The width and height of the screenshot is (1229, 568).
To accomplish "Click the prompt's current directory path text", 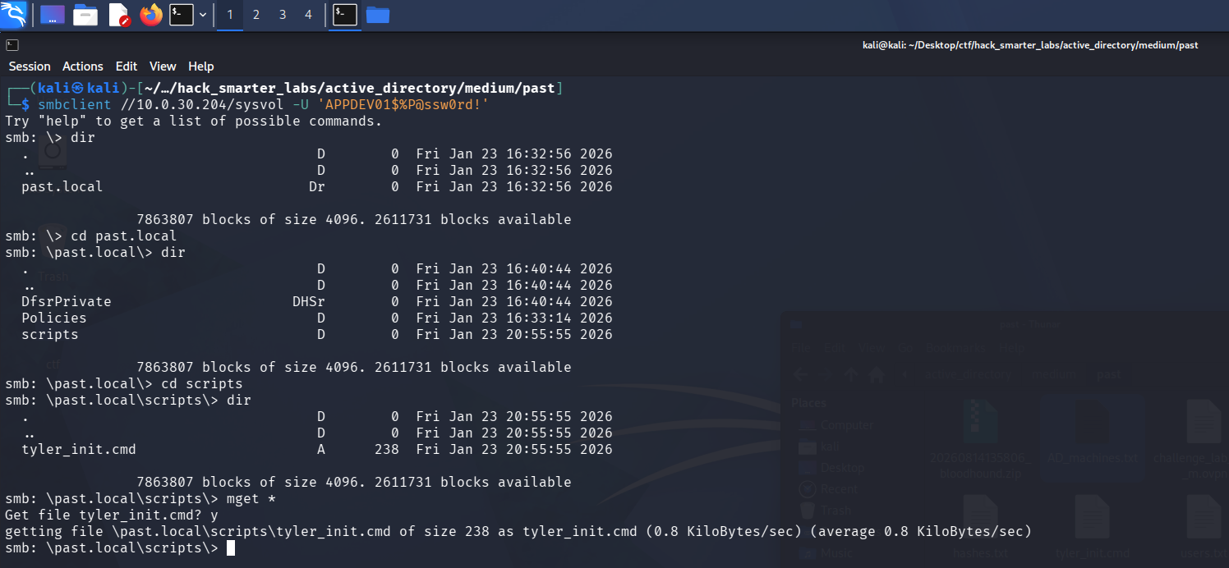I will [x=350, y=88].
